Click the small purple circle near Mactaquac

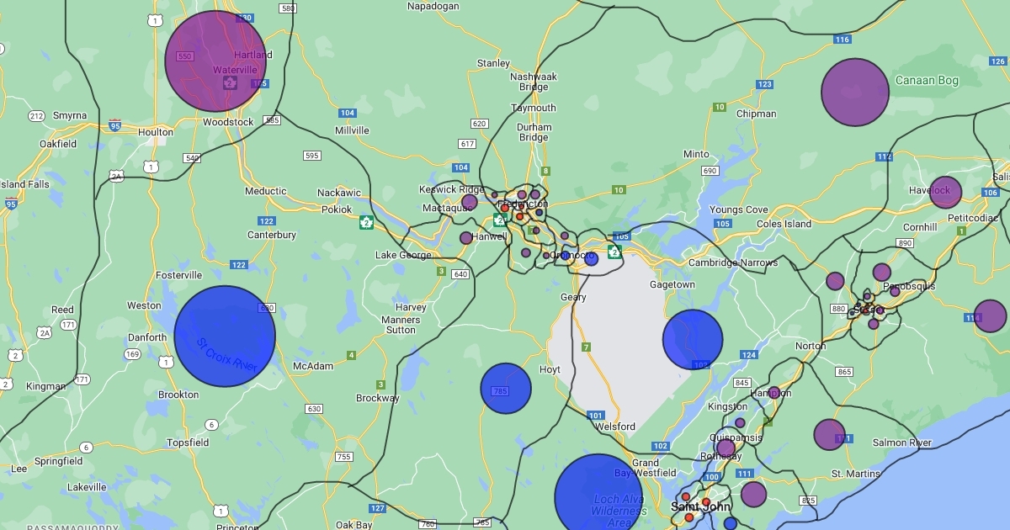(x=470, y=202)
